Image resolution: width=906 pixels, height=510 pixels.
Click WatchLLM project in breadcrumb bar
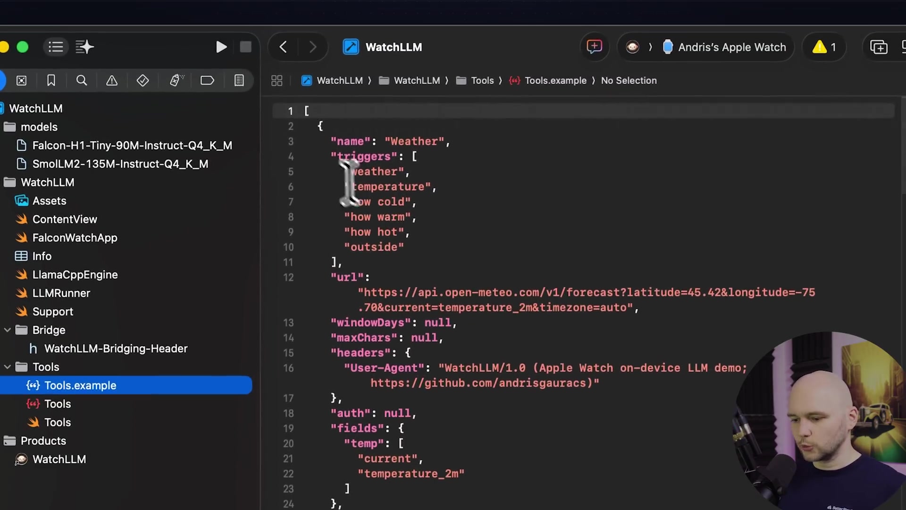pos(332,81)
